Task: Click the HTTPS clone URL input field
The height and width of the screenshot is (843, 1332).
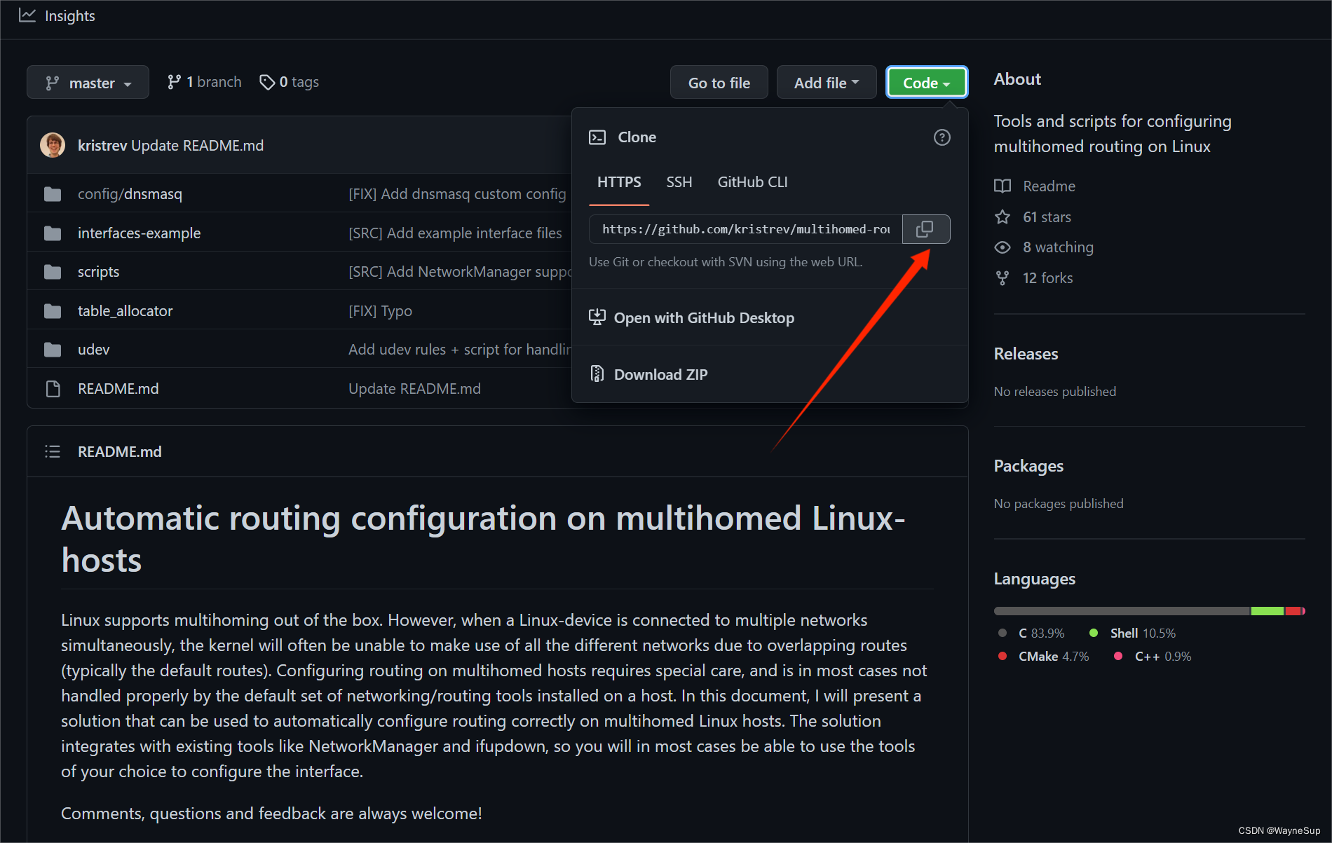Action: [x=745, y=229]
